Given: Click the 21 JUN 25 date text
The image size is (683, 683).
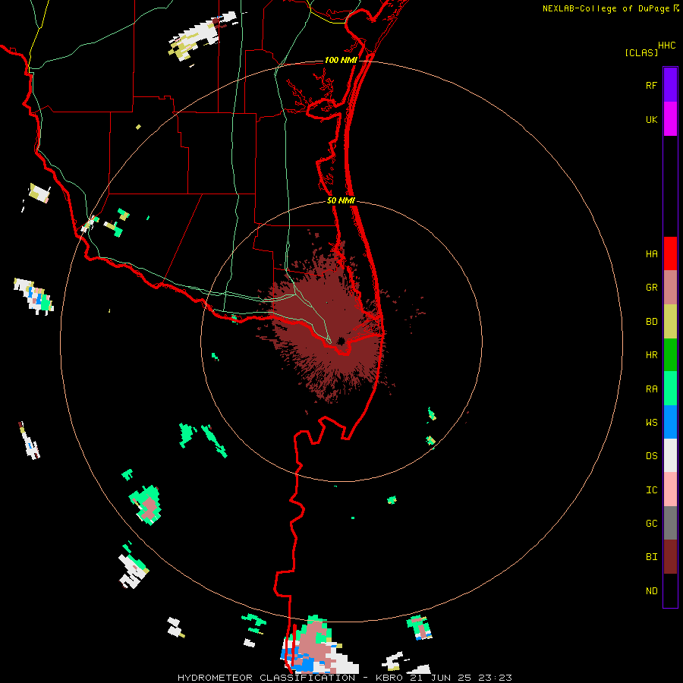Looking at the screenshot, I should point(441,678).
